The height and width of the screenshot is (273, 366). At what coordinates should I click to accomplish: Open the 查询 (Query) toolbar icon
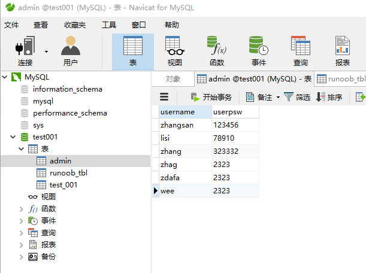coord(301,51)
